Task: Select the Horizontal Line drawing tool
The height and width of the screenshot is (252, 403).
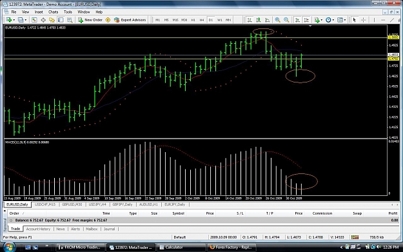Action: 383,20
